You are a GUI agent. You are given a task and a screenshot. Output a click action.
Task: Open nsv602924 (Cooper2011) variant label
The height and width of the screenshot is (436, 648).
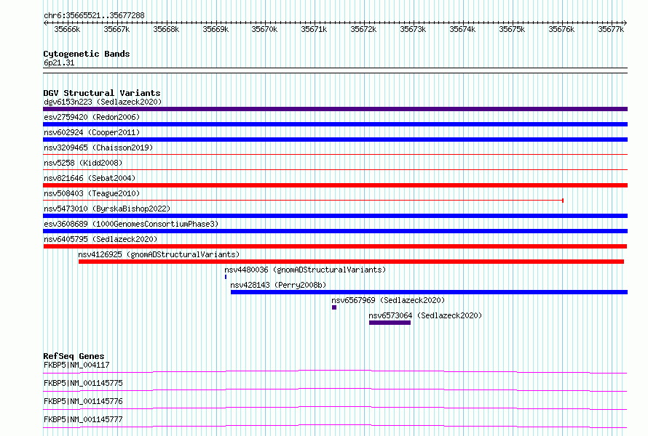pos(92,132)
